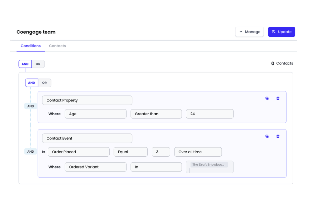Select the Conditions tab
Viewport: 311px width, 217px height.
tap(31, 46)
